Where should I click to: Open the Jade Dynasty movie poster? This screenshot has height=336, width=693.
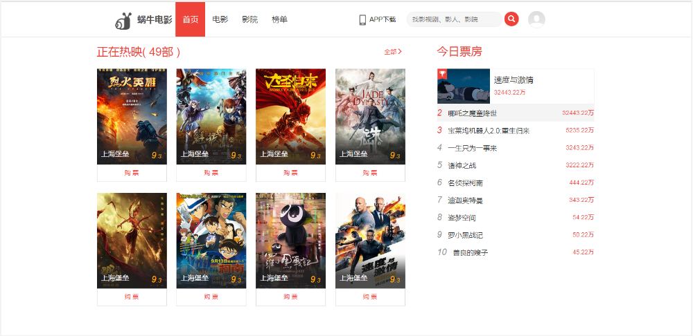coord(370,116)
